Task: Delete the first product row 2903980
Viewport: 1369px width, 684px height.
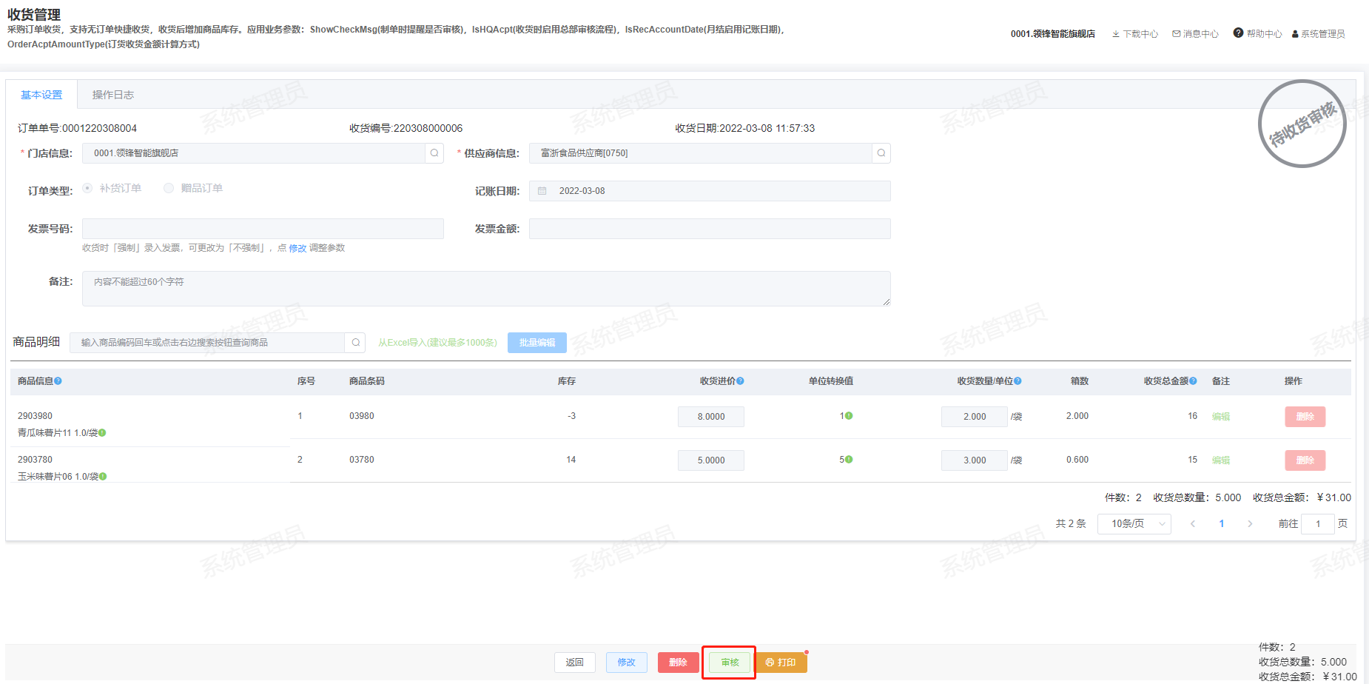Action: [1305, 417]
